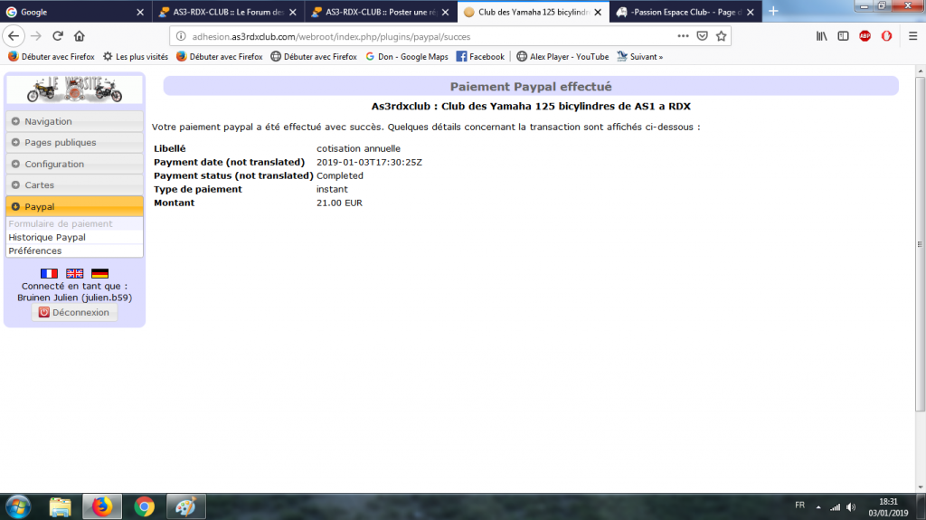The width and height of the screenshot is (926, 520).
Task: Click the Firefox reload page icon
Action: 58,36
